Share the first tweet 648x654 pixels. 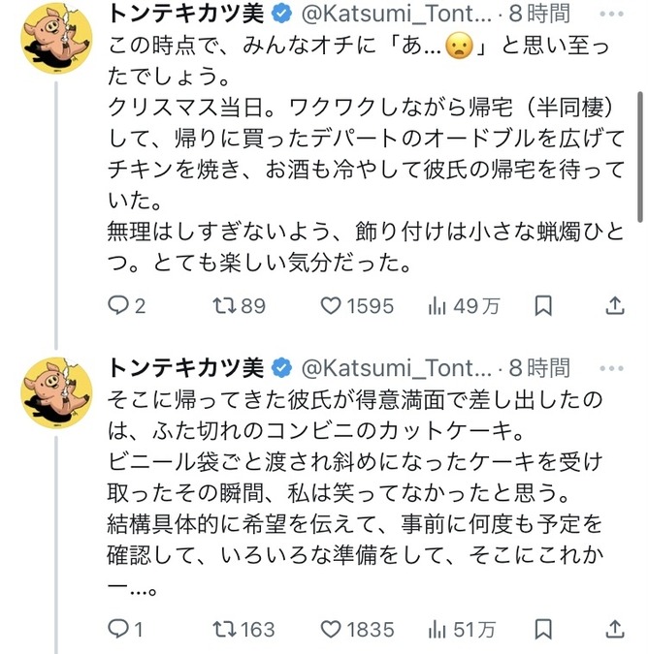[614, 306]
